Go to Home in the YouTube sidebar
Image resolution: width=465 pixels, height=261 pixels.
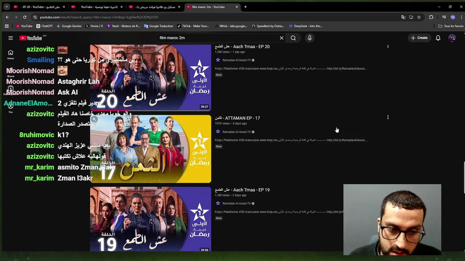(x=11, y=54)
